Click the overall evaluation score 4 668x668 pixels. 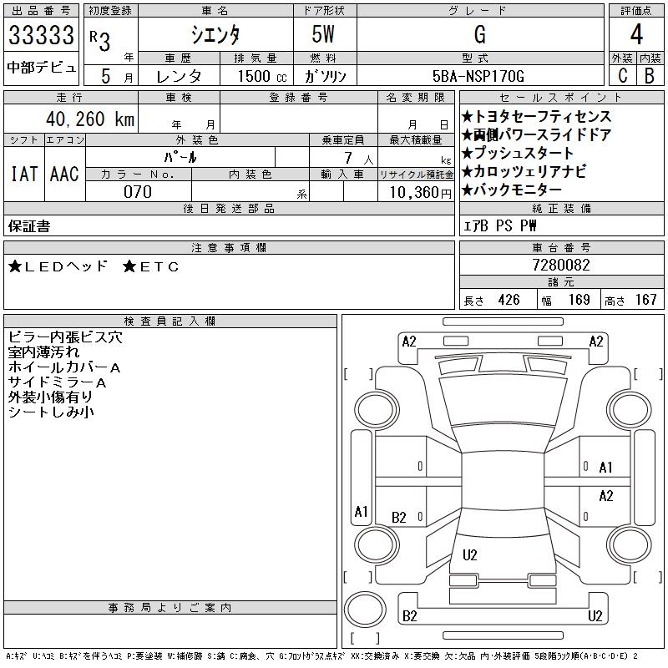636,34
